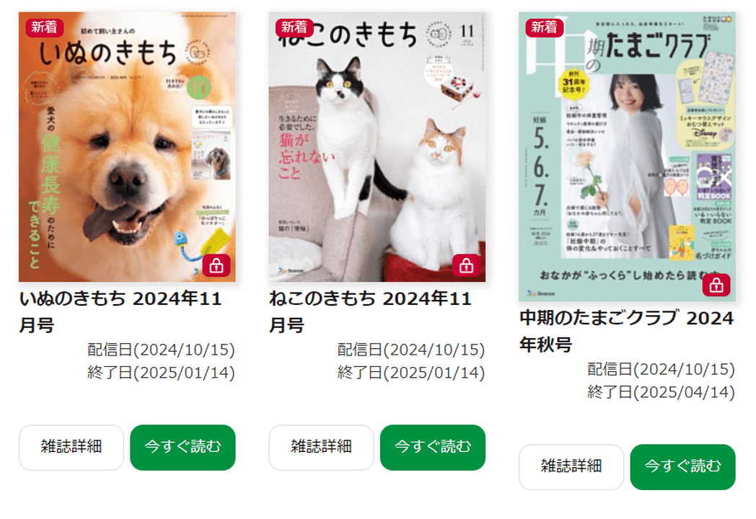Click the lock icon on ねこのきもち cover
The height and width of the screenshot is (519, 756).
pyautogui.click(x=466, y=265)
